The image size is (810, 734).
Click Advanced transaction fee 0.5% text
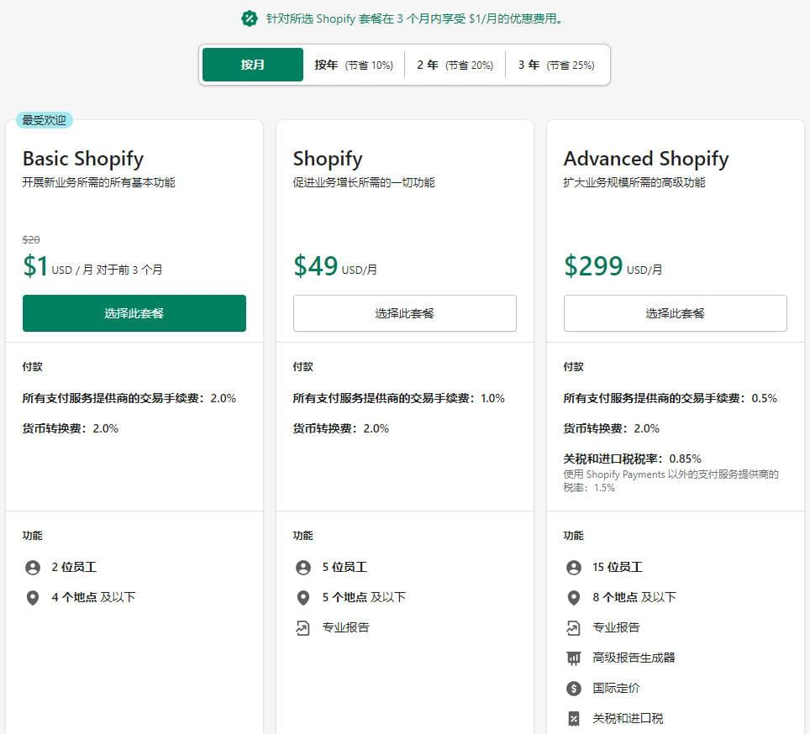670,398
